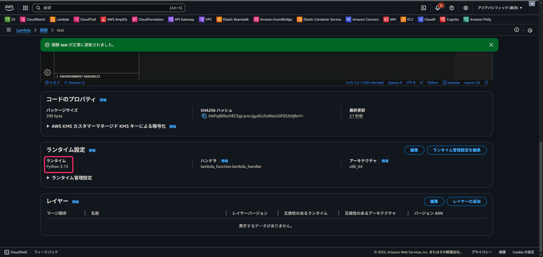Expand ENVIRONMENT VARIABLES section
Screen dimensions: 543x257
[79, 76]
